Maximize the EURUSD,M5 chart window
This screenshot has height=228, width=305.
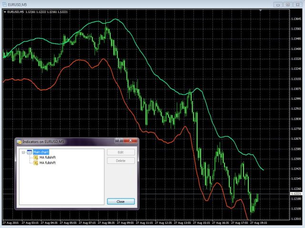coord(287,4)
